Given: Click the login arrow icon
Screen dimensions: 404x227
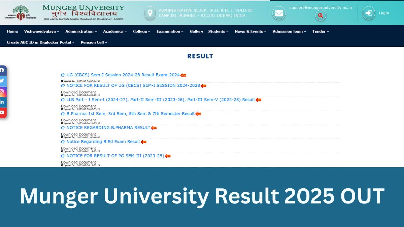Looking at the screenshot, I should point(369,13).
